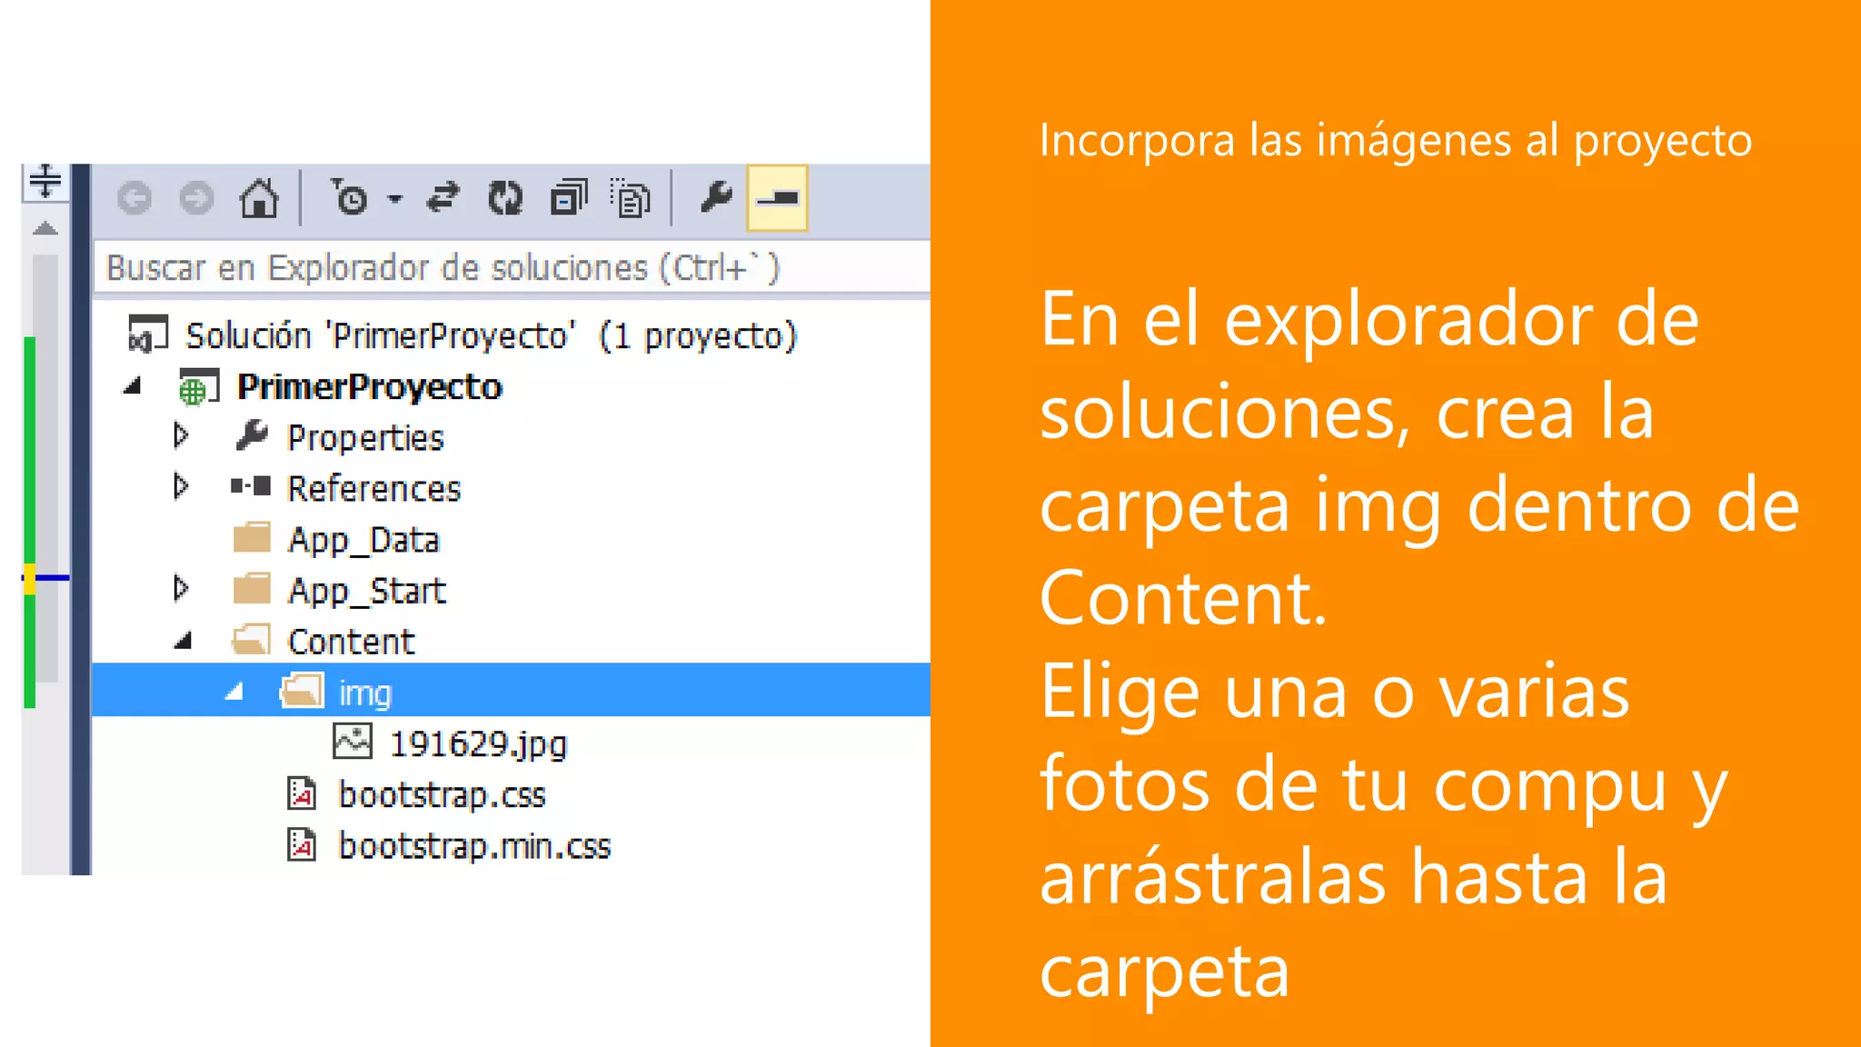The width and height of the screenshot is (1861, 1047).
Task: Expand the App_Start folder
Action: pos(181,590)
